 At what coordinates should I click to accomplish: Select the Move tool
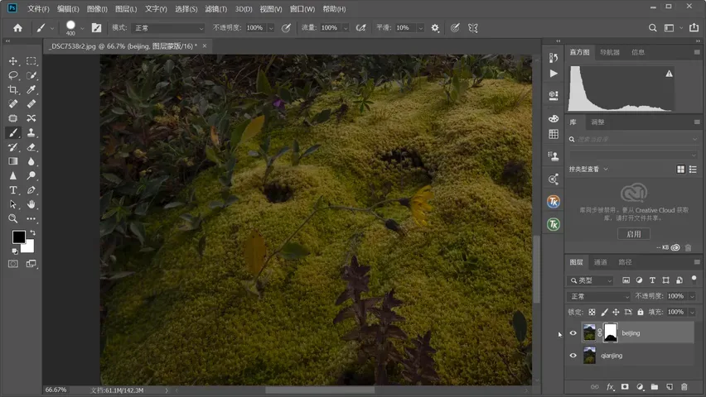click(13, 60)
